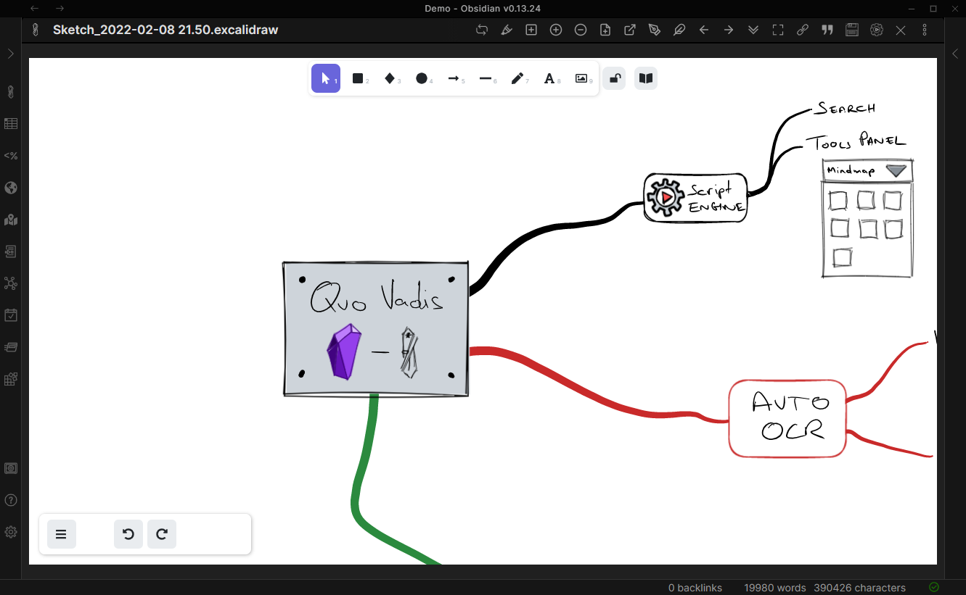Click the 19980 words status entry
966x595 pixels.
(775, 588)
